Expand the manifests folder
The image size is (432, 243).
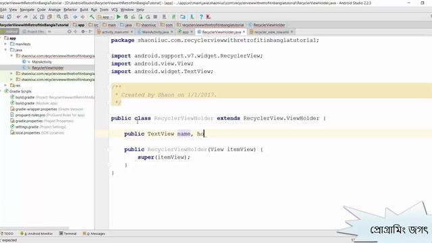(5, 44)
